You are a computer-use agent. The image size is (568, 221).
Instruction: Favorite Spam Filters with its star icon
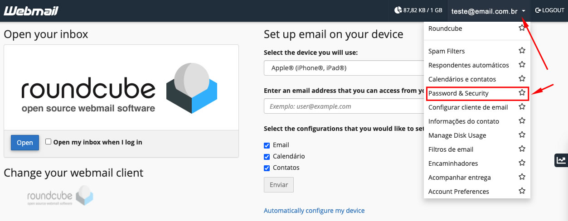(x=522, y=51)
